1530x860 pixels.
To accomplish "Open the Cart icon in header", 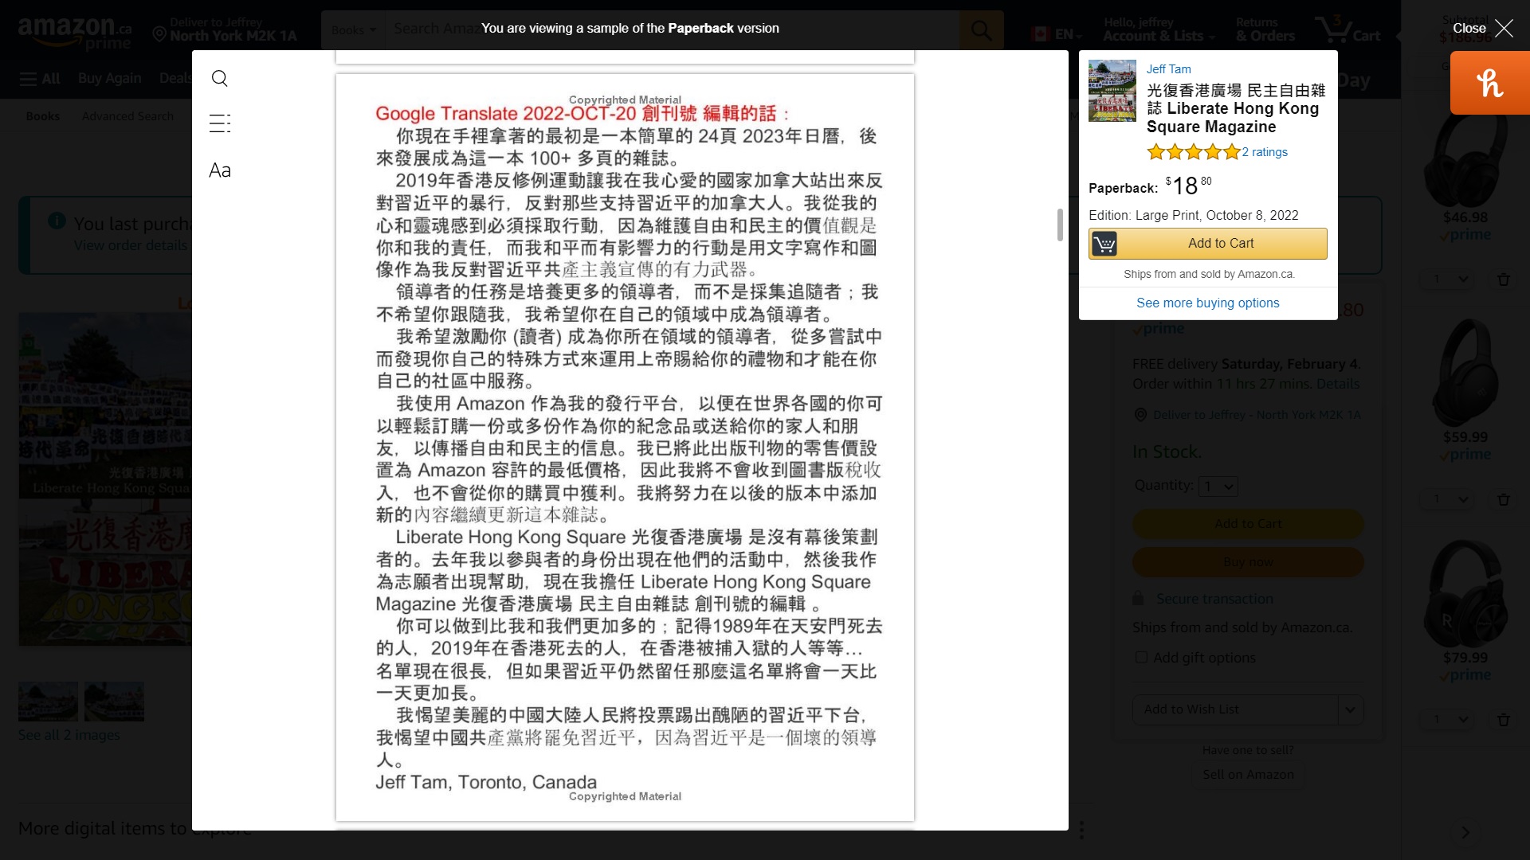I will coord(1348,30).
